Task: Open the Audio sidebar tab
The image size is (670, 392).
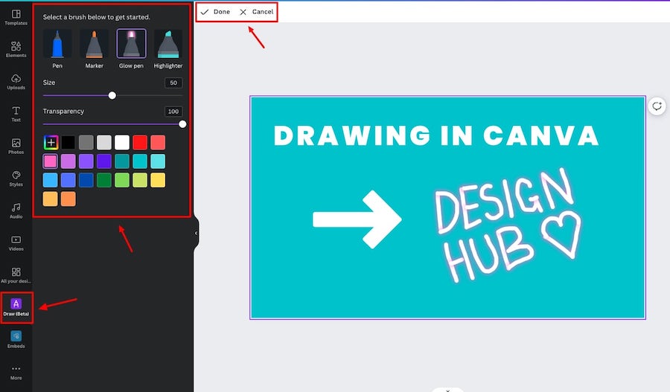Action: tap(16, 211)
